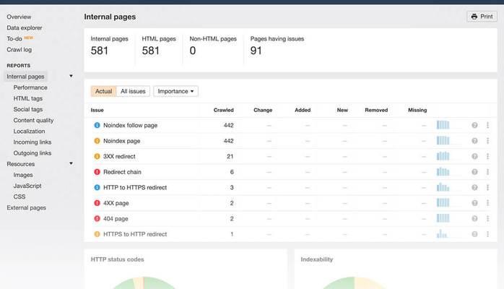Open more options menu for 404 page
The width and height of the screenshot is (504, 289).
(487, 219)
